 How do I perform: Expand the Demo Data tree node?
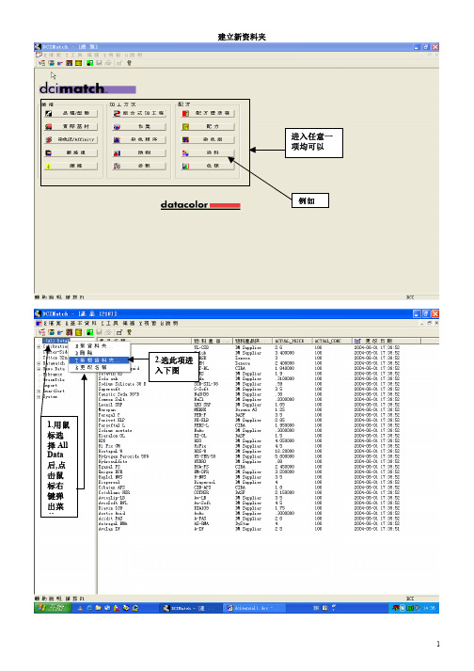39,369
